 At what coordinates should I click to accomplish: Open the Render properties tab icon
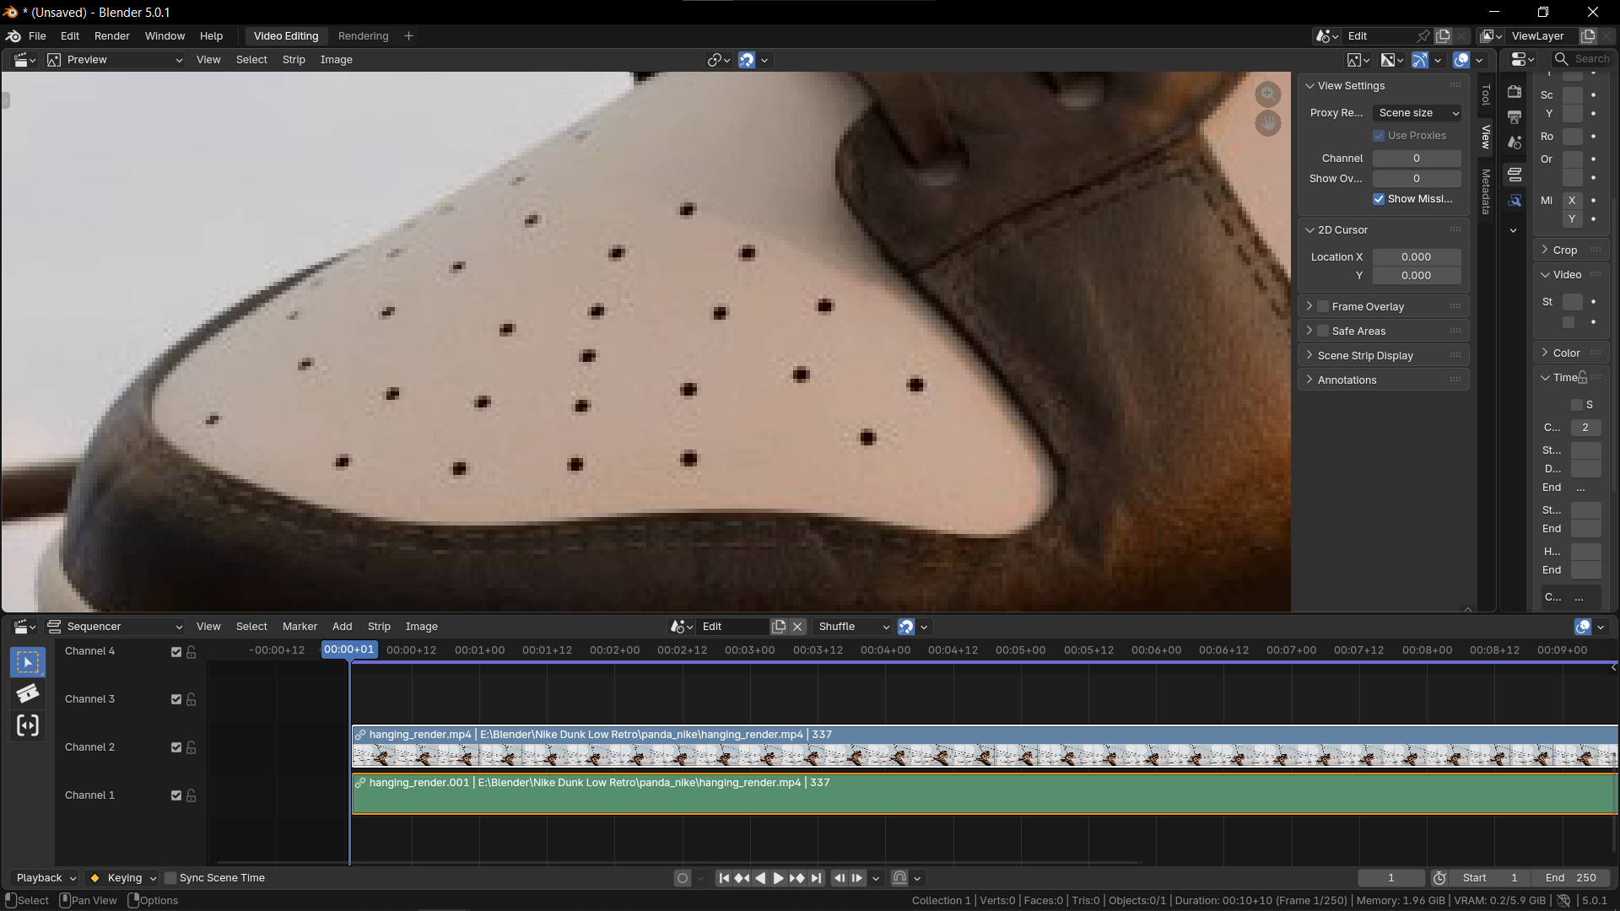pos(1515,91)
